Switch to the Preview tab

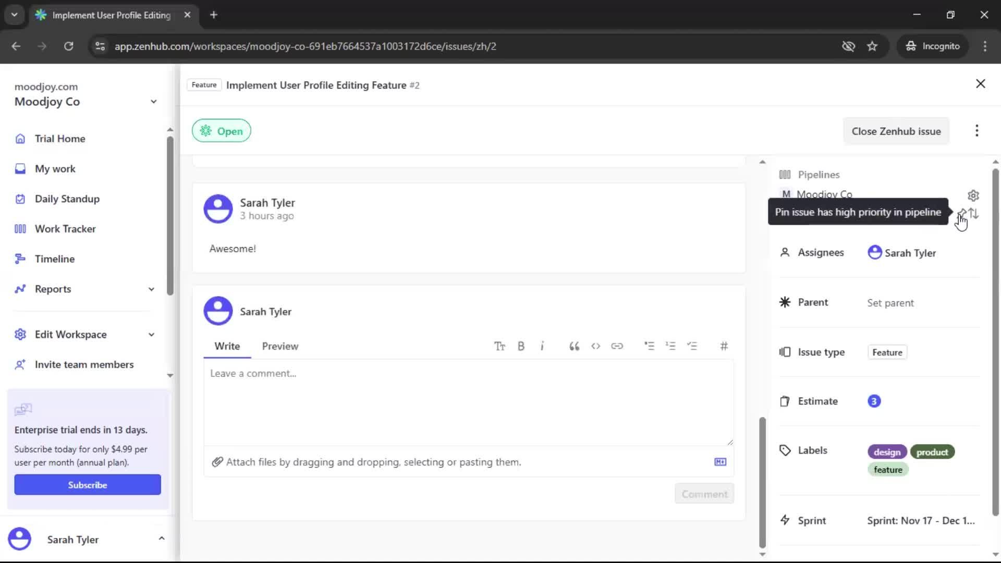click(280, 346)
